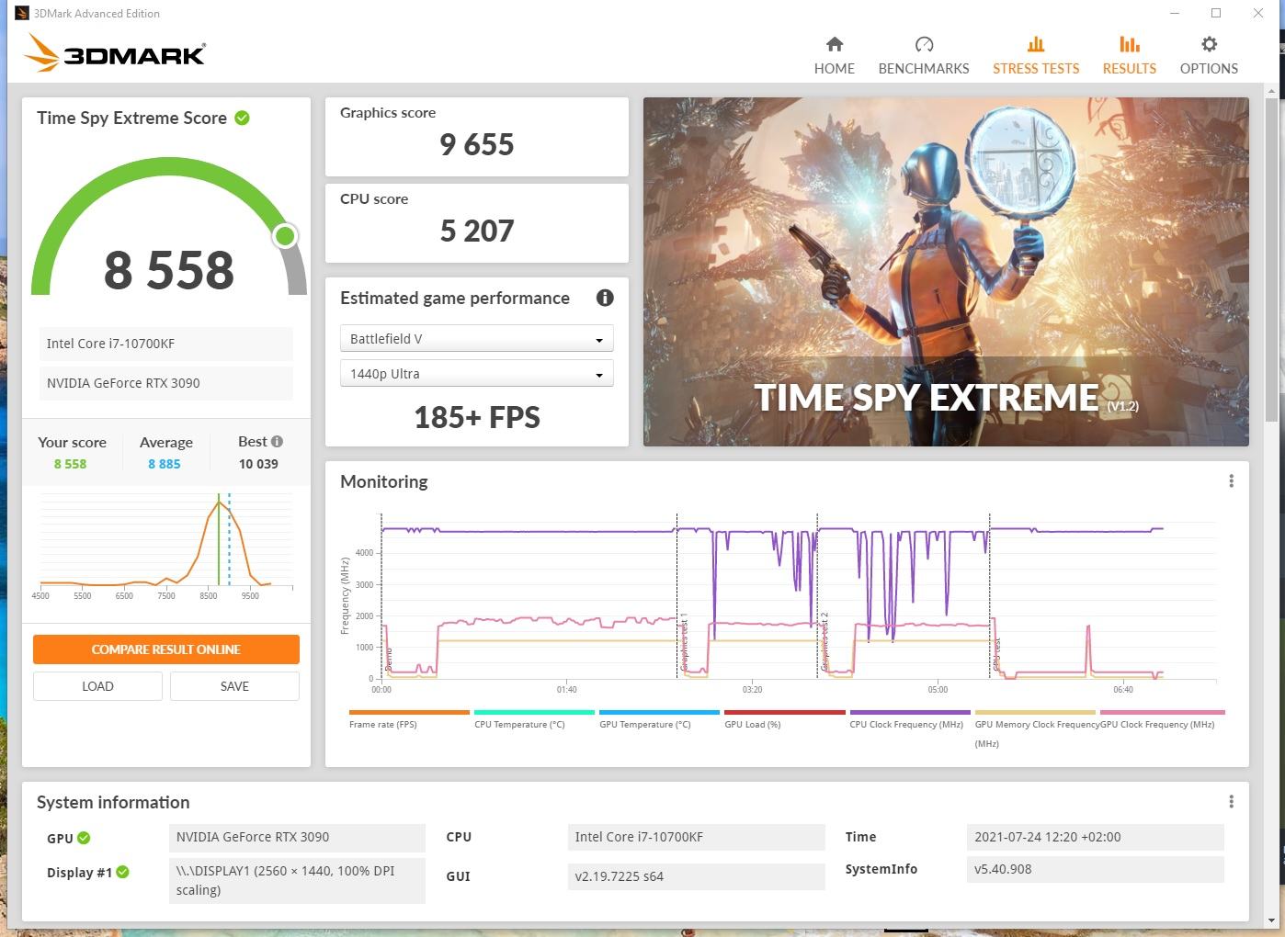
Task: Click the Best score 10 039
Action: click(x=258, y=464)
